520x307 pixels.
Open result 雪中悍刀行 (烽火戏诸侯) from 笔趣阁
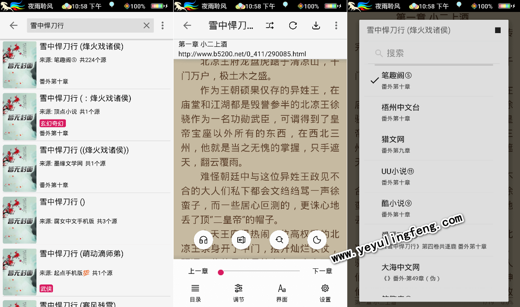[87, 64]
